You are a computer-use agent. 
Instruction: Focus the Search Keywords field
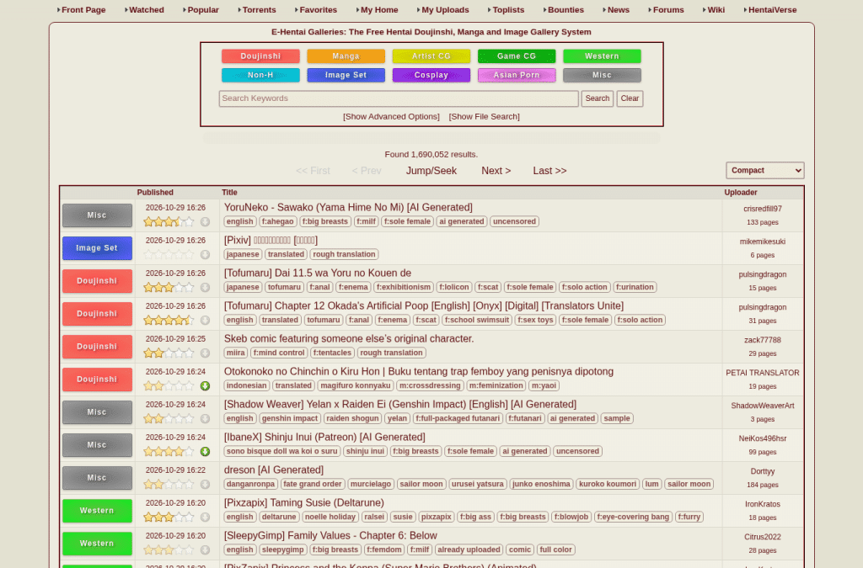[399, 98]
